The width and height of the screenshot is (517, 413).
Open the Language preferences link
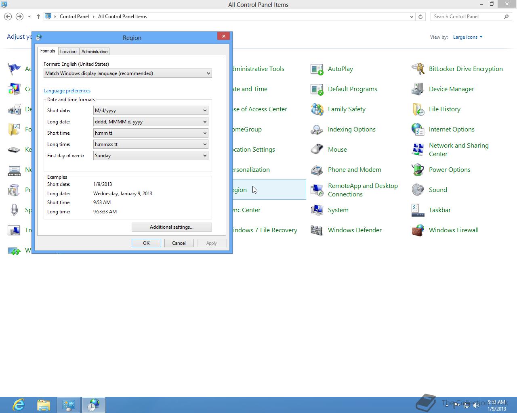tap(67, 91)
